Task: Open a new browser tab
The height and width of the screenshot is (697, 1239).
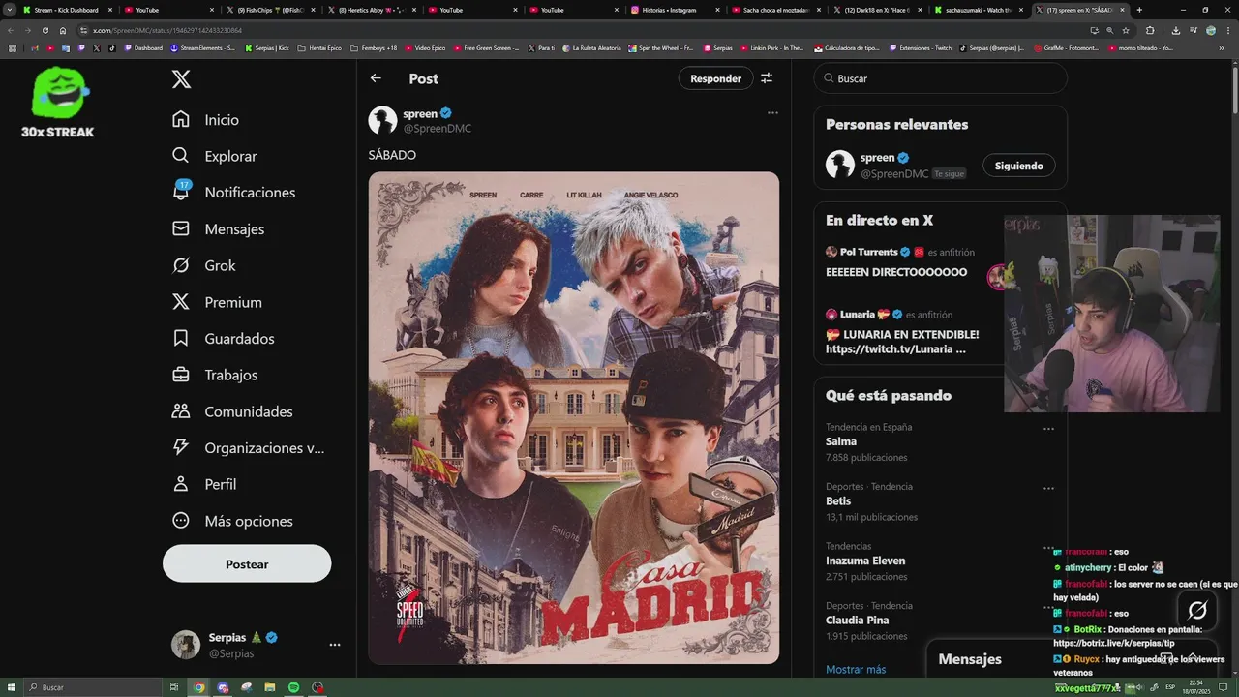Action: [1139, 10]
